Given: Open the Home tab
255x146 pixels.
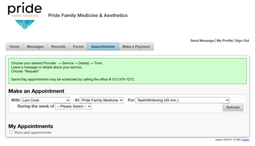Looking at the screenshot, I should [14, 46].
